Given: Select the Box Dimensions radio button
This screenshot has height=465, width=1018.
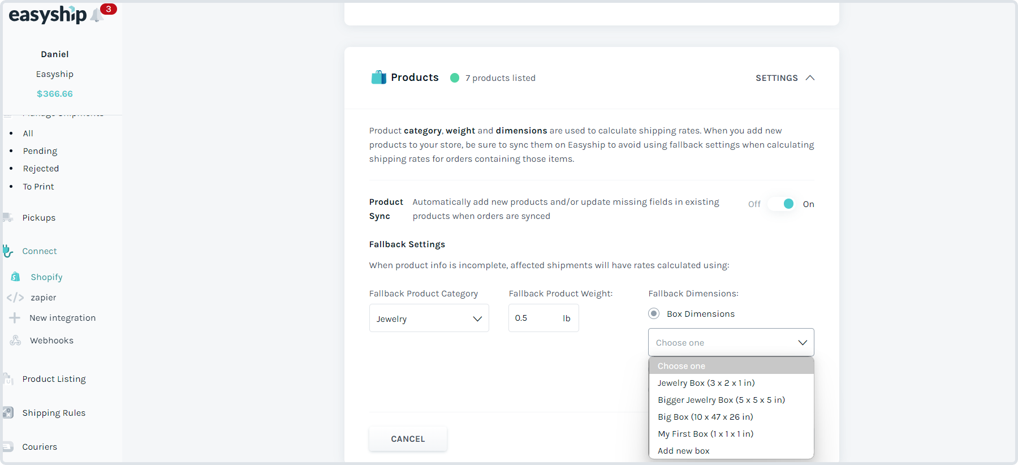Looking at the screenshot, I should point(654,313).
